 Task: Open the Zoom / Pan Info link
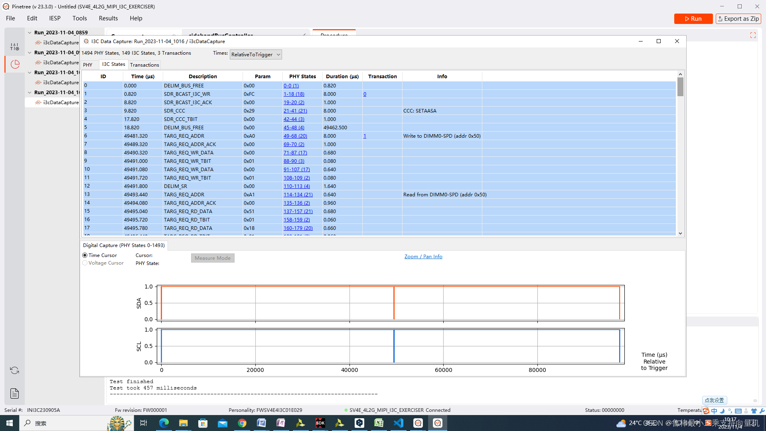click(x=423, y=257)
